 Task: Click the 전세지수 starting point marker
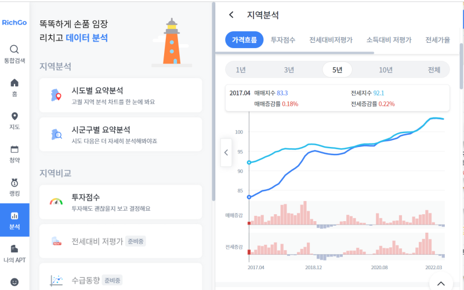249,163
